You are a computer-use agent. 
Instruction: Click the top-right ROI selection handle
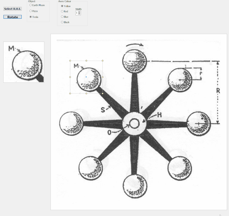point(102,61)
